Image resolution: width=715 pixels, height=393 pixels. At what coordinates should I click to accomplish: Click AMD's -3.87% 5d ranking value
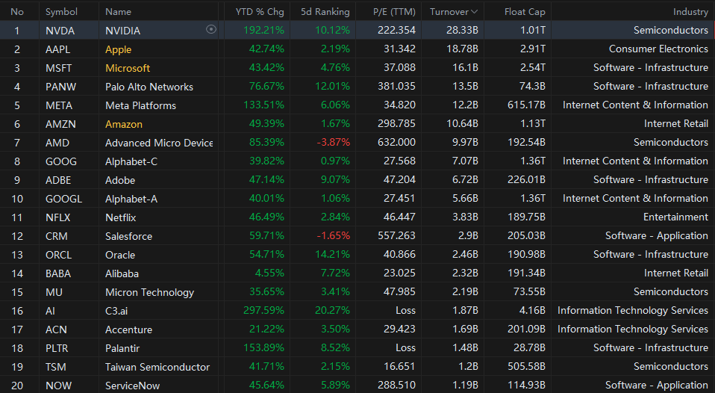point(334,143)
